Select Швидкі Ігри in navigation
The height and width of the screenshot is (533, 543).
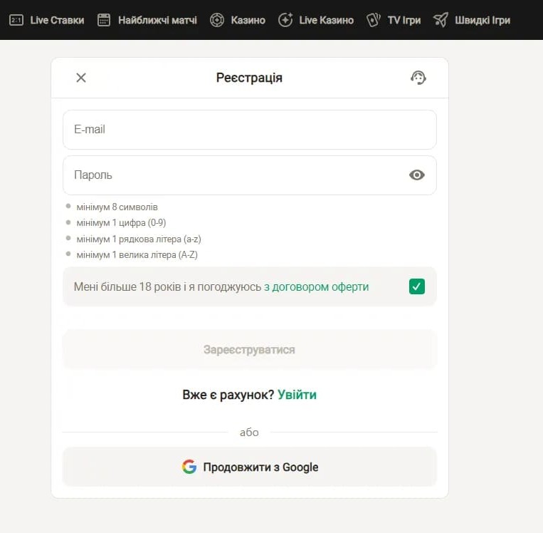point(482,20)
